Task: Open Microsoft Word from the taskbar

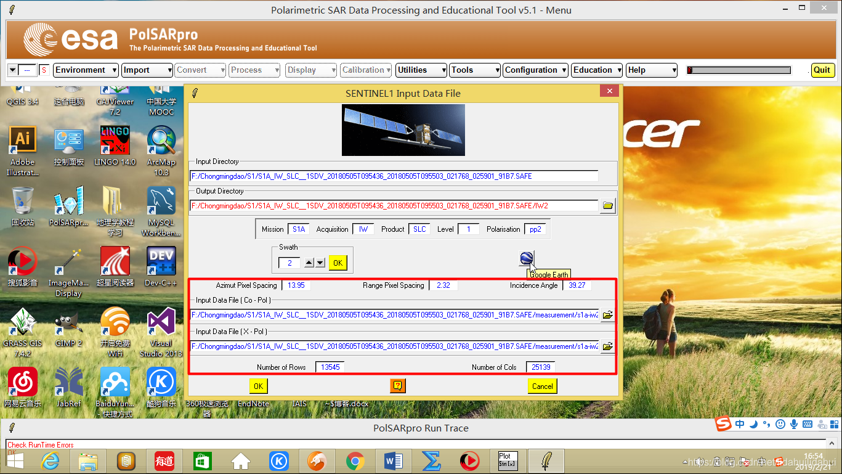Action: click(x=393, y=461)
